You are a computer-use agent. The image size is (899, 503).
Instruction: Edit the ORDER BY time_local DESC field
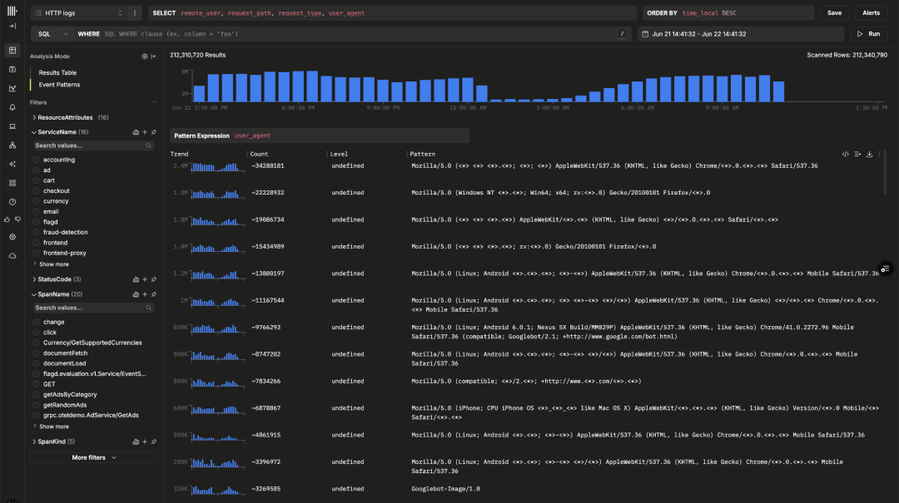(x=728, y=12)
